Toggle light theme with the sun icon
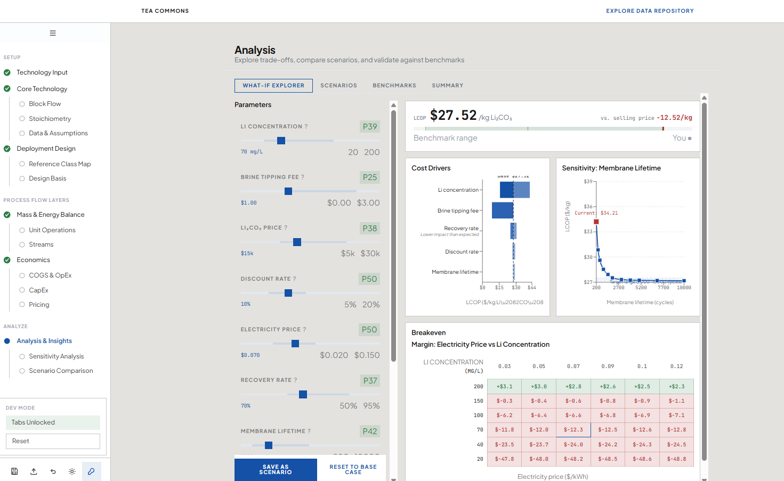 coord(72,471)
